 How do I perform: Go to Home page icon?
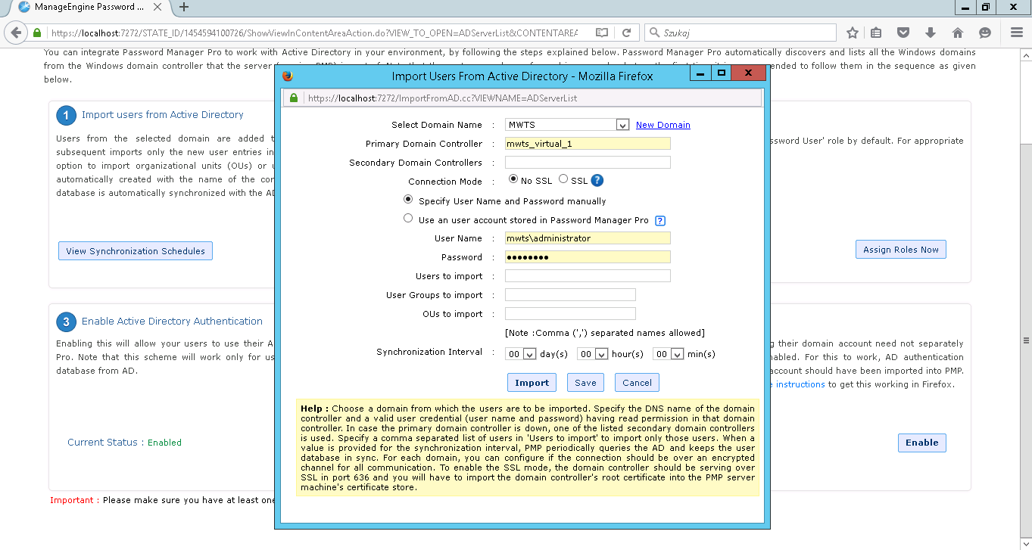pyautogui.click(x=958, y=33)
